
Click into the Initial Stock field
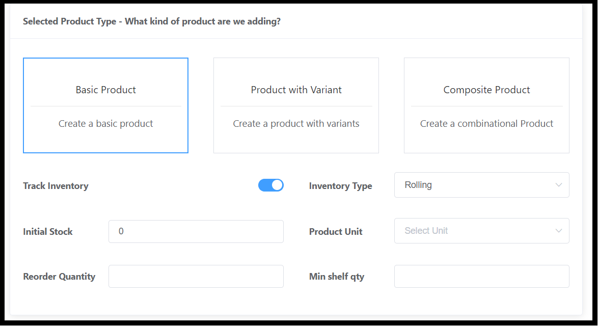point(196,231)
